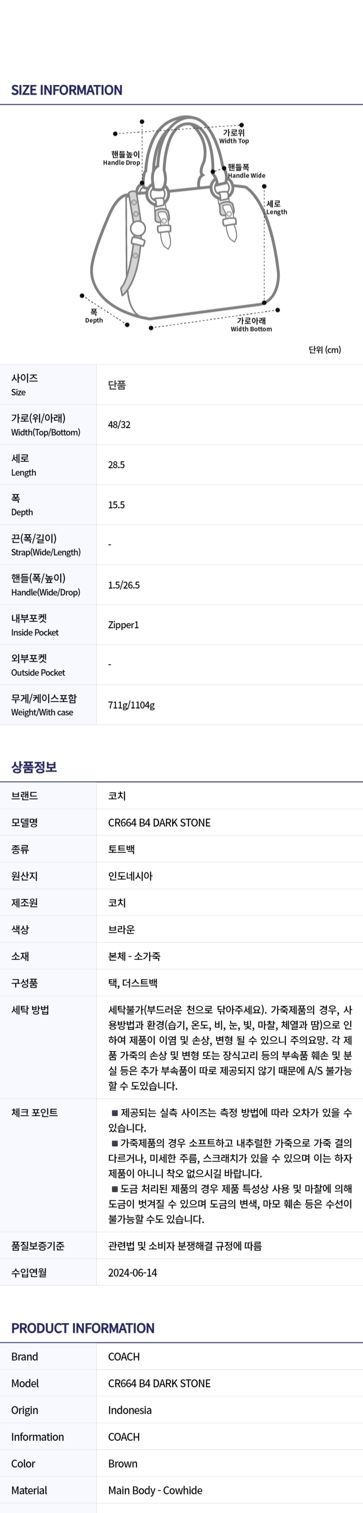The image size is (363, 1513).
Task: Select the 28.5 length value
Action: (x=116, y=464)
